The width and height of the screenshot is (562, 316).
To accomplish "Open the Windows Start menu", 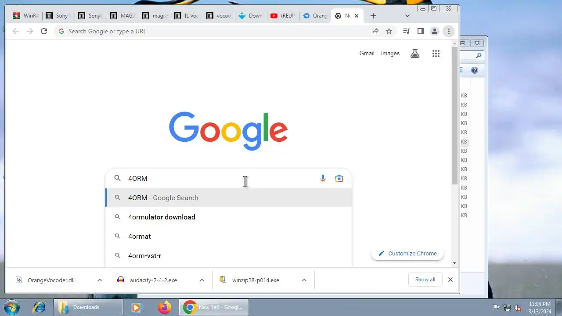I will 11,307.
